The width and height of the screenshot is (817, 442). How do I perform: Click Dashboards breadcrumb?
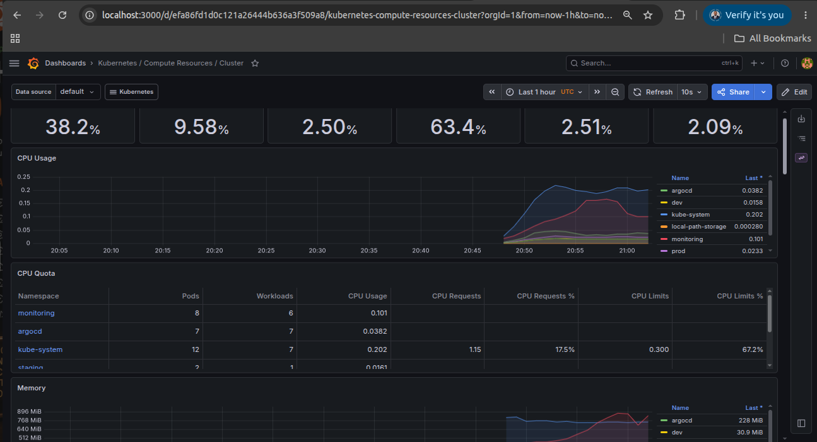(65, 63)
